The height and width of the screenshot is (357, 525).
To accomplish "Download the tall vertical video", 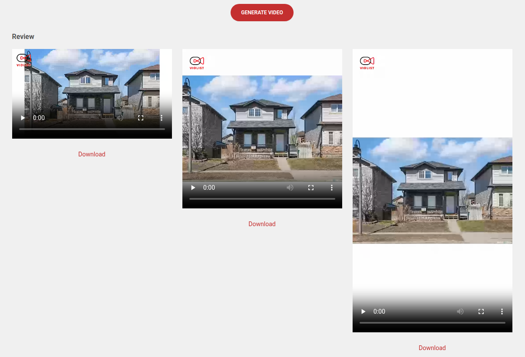I will click(432, 348).
